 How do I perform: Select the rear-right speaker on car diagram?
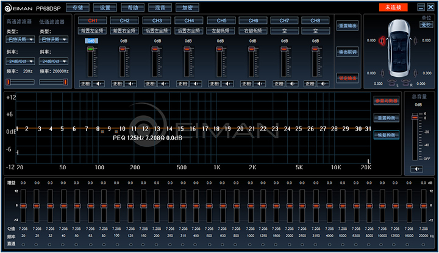click(x=415, y=73)
